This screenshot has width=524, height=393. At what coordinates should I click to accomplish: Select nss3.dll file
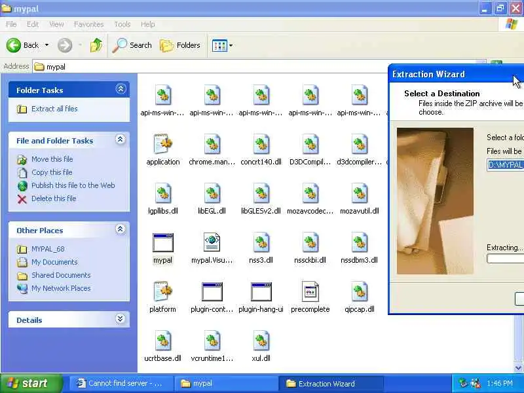pos(261,242)
